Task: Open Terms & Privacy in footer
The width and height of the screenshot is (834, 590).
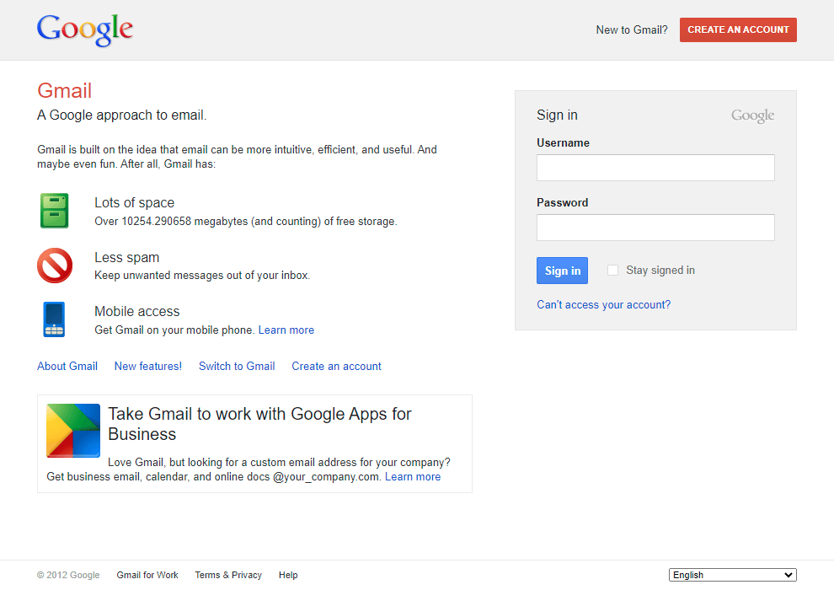Action: [228, 575]
